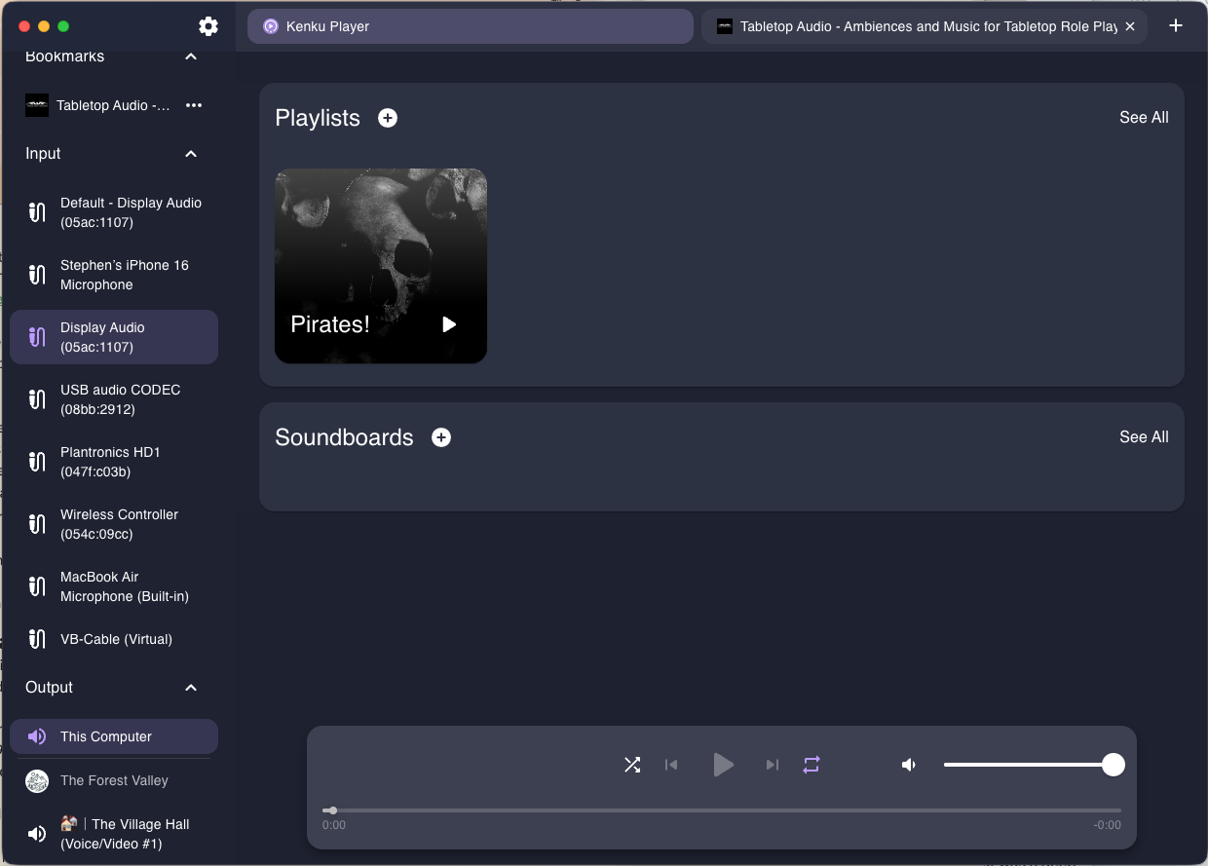Collapse the Bookmarks section

coord(191,56)
